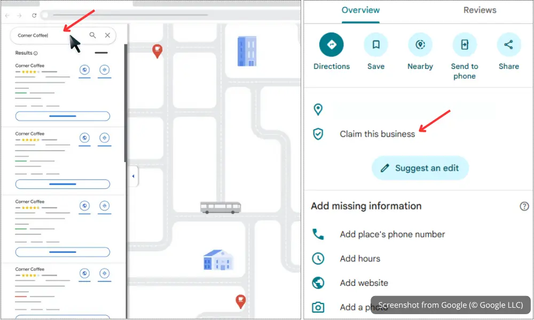Select the Overview tab

360,10
